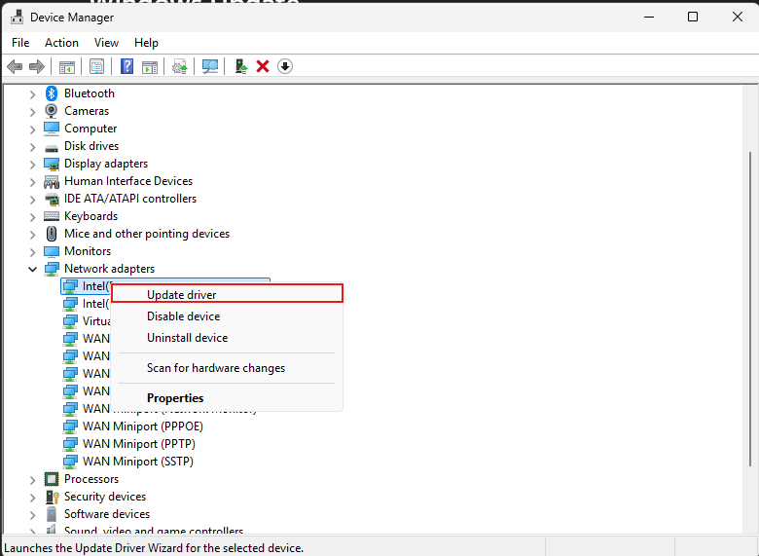Click the Show/Hide Console Tree icon
Image resolution: width=759 pixels, height=556 pixels.
pyautogui.click(x=67, y=66)
